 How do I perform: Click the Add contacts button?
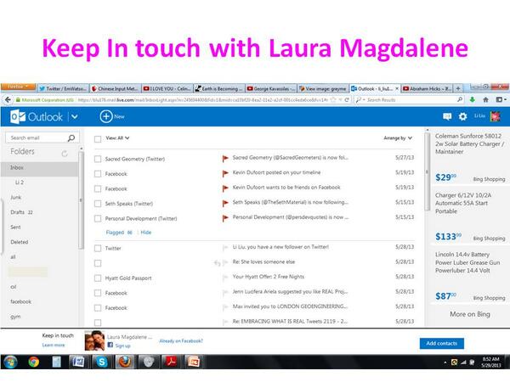point(442,343)
